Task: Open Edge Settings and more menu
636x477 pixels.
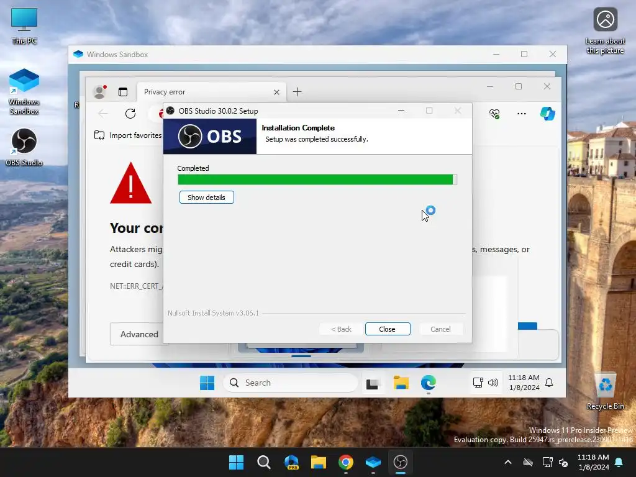Action: tap(522, 114)
